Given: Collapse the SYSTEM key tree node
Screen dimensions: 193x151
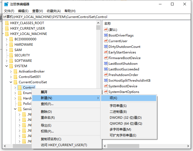Looking at the screenshot, I should coord(6,66).
